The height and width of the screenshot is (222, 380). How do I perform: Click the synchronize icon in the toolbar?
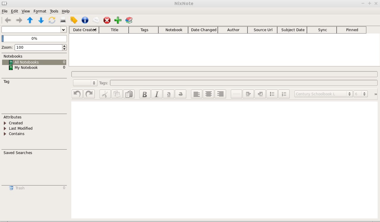[x=52, y=20]
